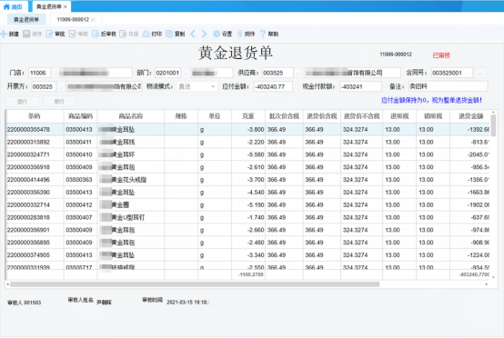Click the 新建 (new) plus icon
Screen dimensions: 504x338
4,34
